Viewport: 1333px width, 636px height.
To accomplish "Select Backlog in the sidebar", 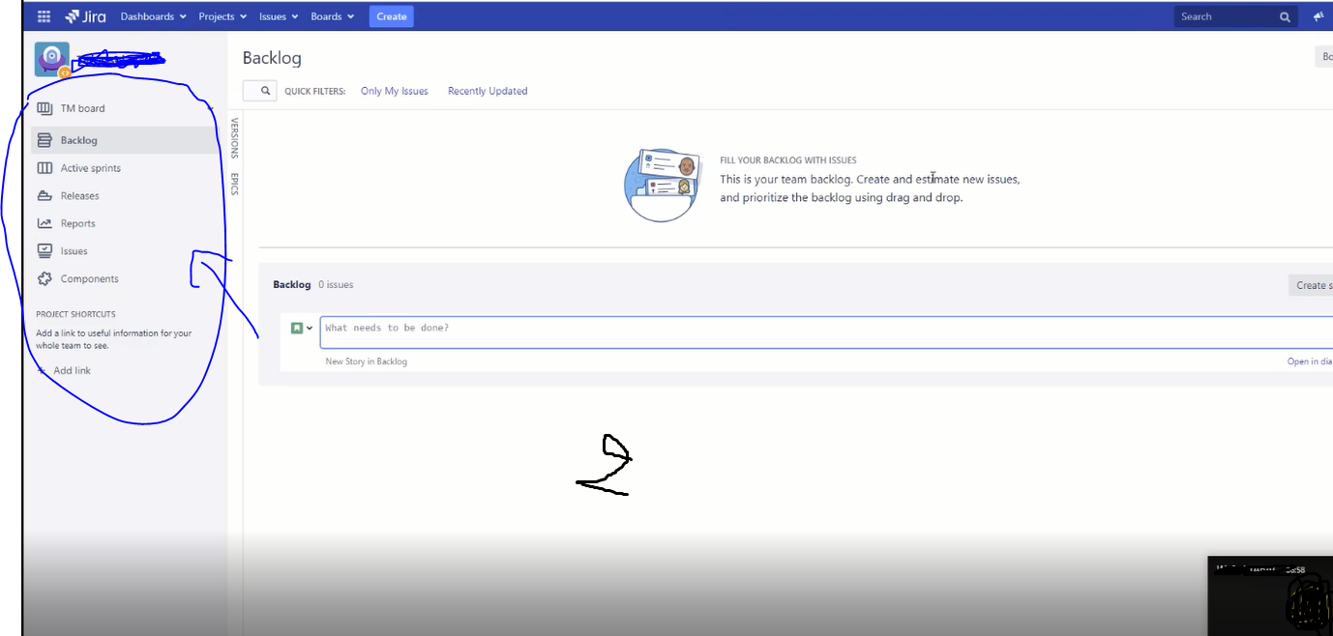I will (126, 140).
